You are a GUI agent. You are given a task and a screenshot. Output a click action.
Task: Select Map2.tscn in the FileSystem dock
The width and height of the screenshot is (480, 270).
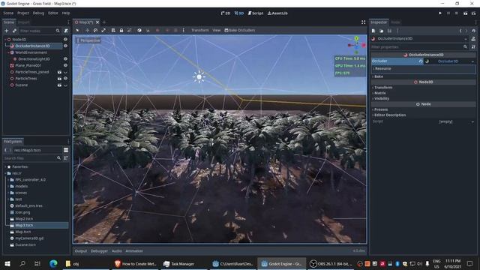coord(24,219)
